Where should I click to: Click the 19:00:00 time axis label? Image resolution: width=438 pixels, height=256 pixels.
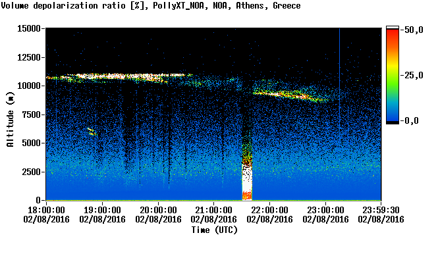(102, 210)
